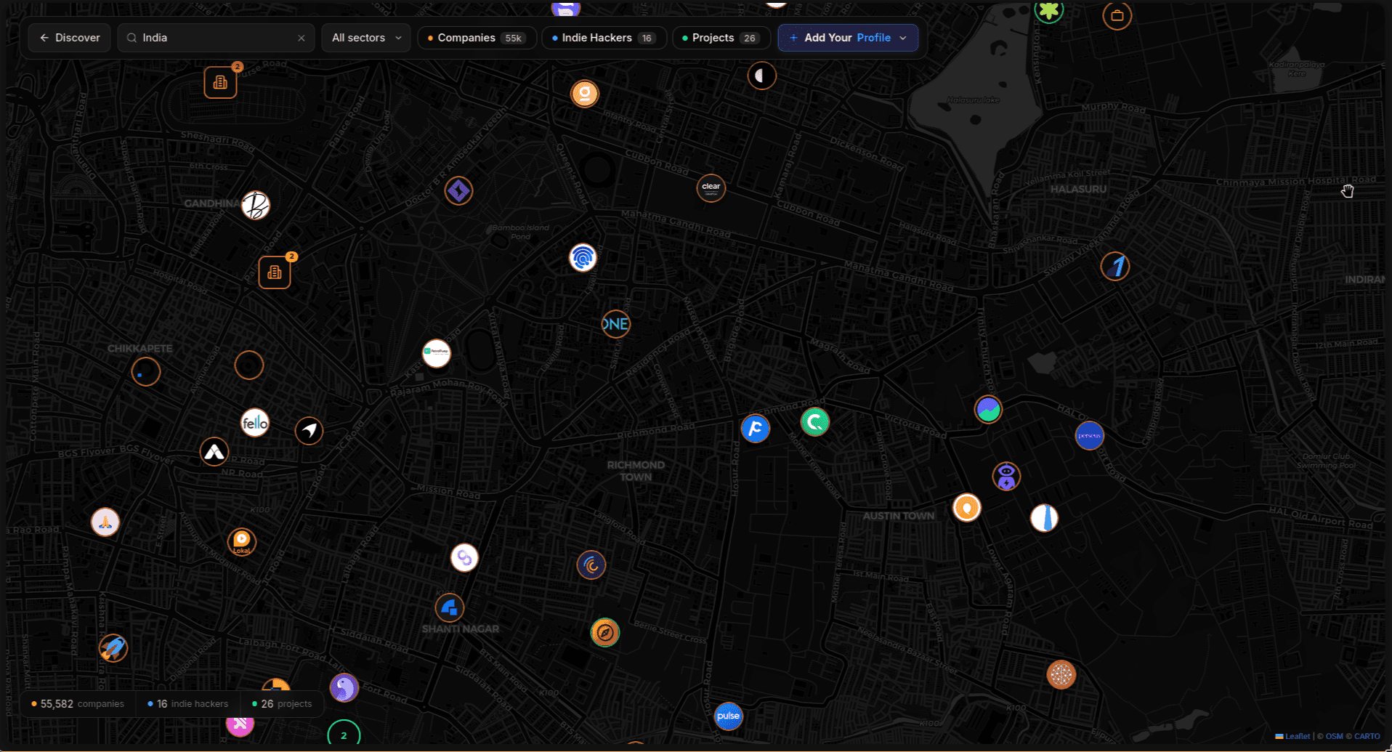Select the blue fingerprint logo marker
This screenshot has height=752, width=1392.
583,257
